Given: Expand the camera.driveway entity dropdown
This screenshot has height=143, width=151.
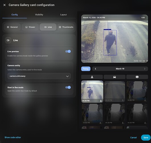Looking at the screenshot, I should tap(39, 76).
